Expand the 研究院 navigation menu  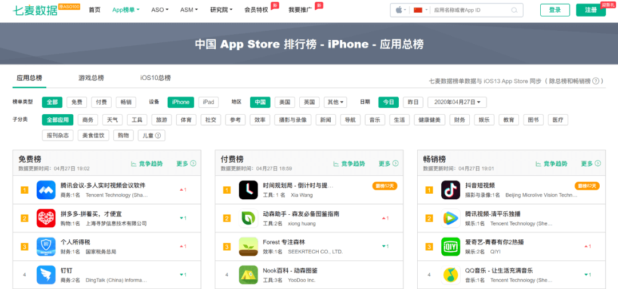[x=221, y=10]
